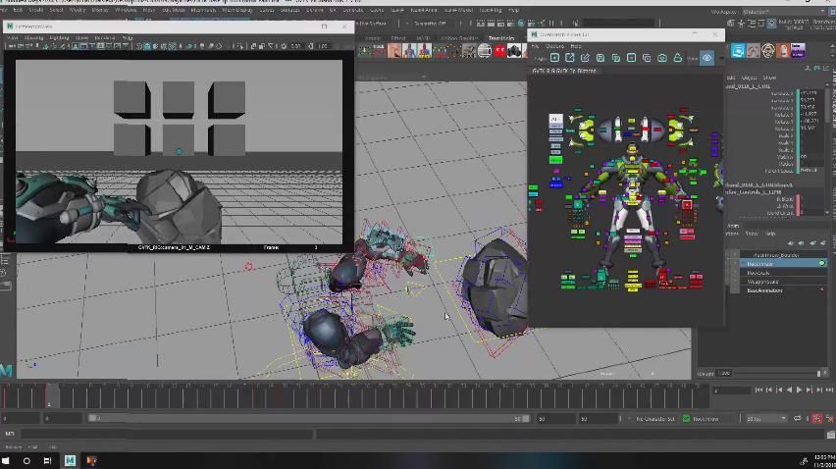The width and height of the screenshot is (836, 469).
Task: Open the Deform menu in main menu bar
Action: point(315,10)
